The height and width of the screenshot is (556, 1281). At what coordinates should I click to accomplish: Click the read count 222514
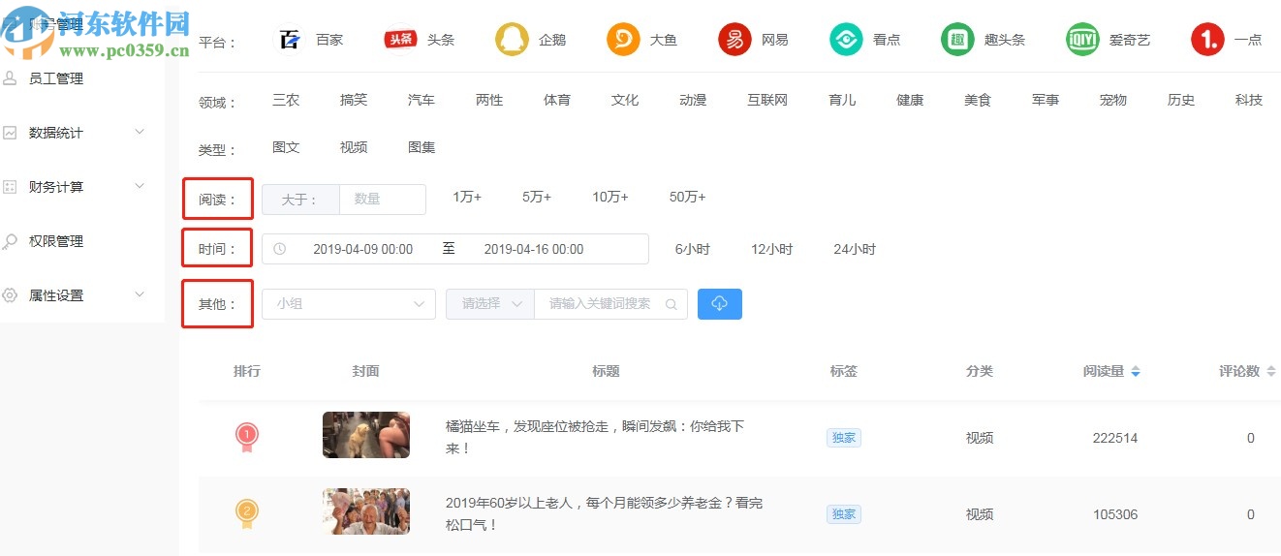[x=1115, y=438]
